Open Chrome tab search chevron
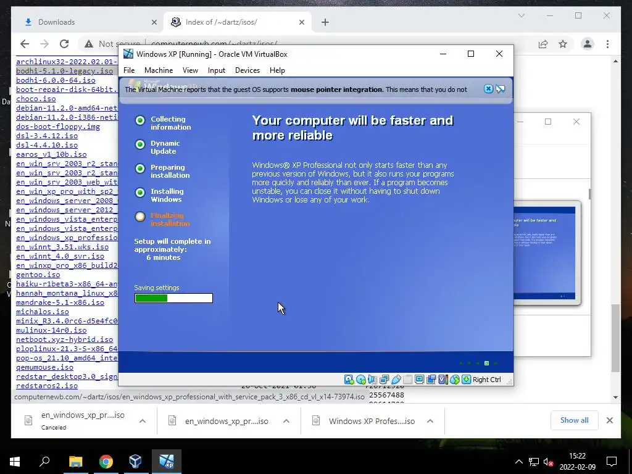 tap(521, 15)
